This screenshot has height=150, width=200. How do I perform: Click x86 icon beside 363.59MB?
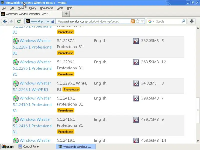[136, 62]
